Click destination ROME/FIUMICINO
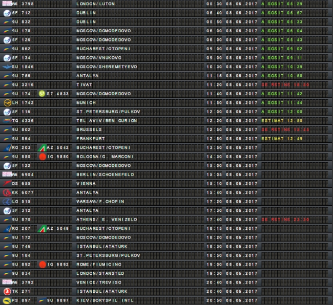Viewport: 333px width, 305px height. [99, 265]
